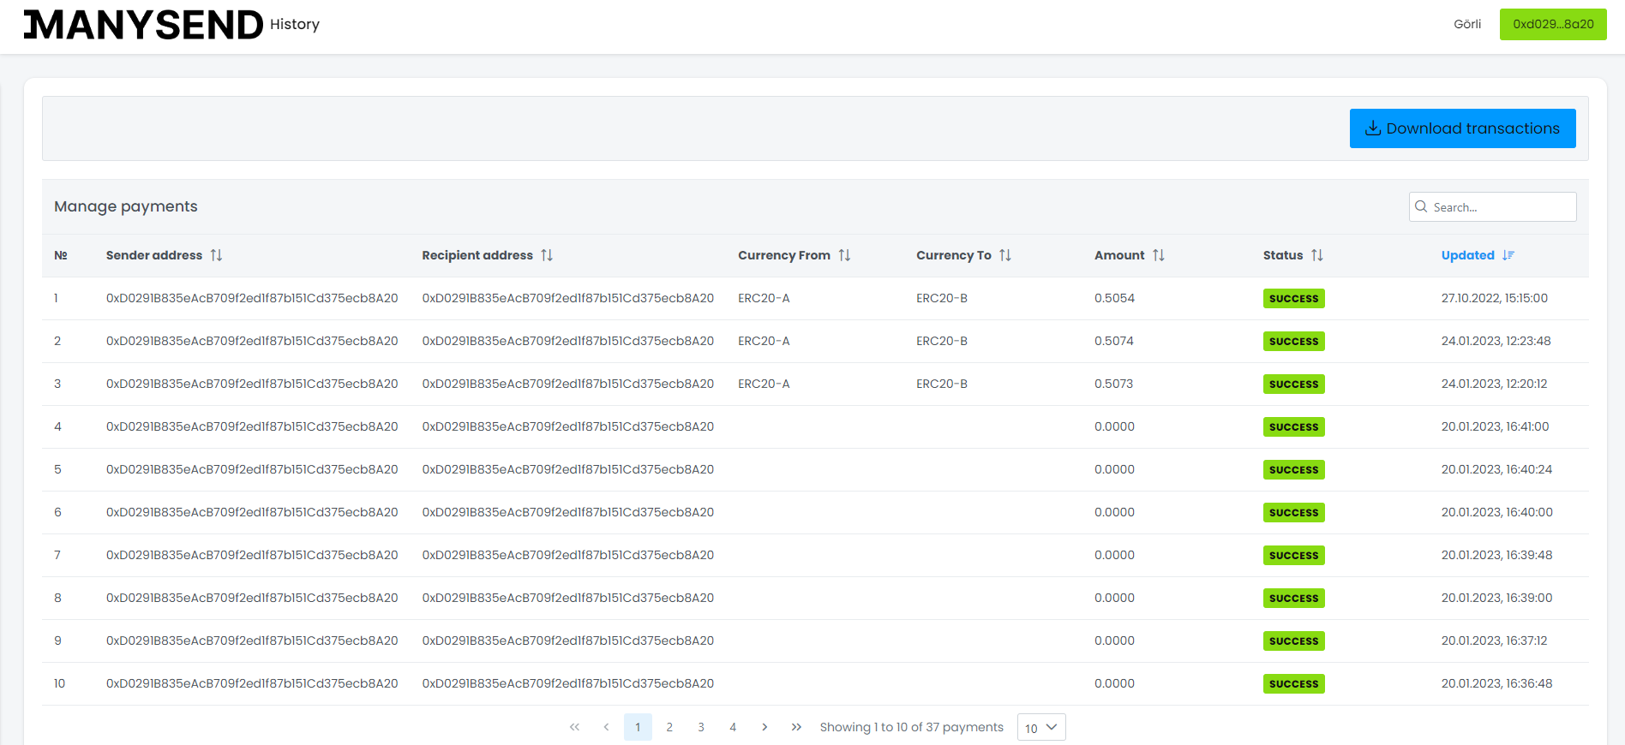The height and width of the screenshot is (745, 1625).
Task: Click recipient address in row 9
Action: coord(568,641)
